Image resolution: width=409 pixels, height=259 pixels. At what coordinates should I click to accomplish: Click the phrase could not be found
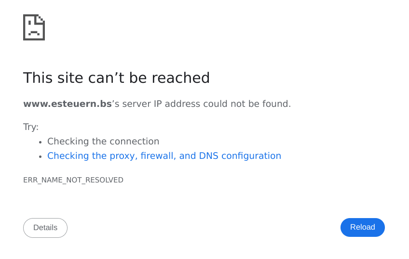[x=247, y=104]
